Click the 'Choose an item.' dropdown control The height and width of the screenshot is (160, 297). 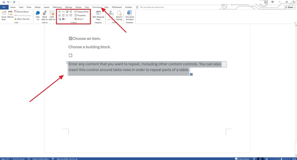coord(87,38)
